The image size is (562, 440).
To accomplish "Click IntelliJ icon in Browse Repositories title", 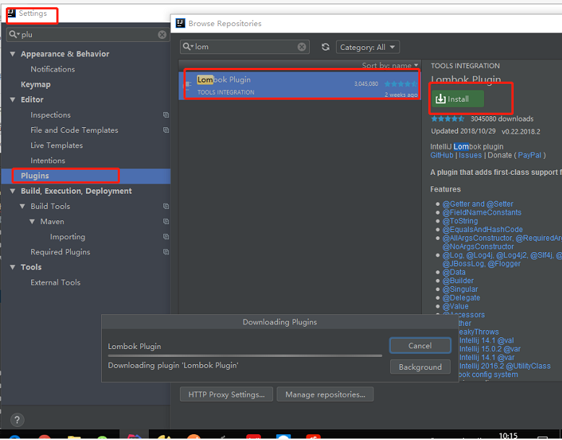I will (x=181, y=23).
